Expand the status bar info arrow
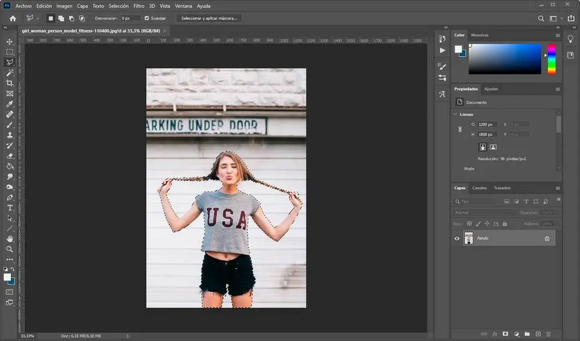The width and height of the screenshot is (580, 341). [128, 336]
